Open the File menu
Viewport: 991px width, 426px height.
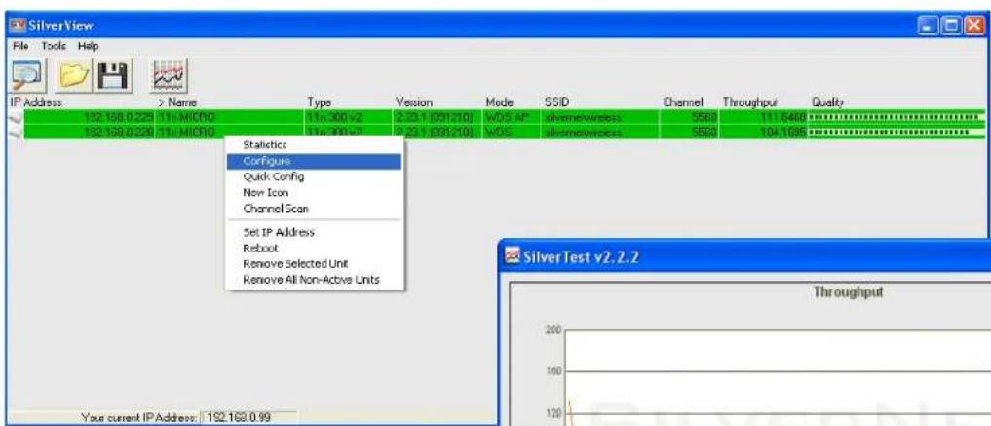[20, 46]
